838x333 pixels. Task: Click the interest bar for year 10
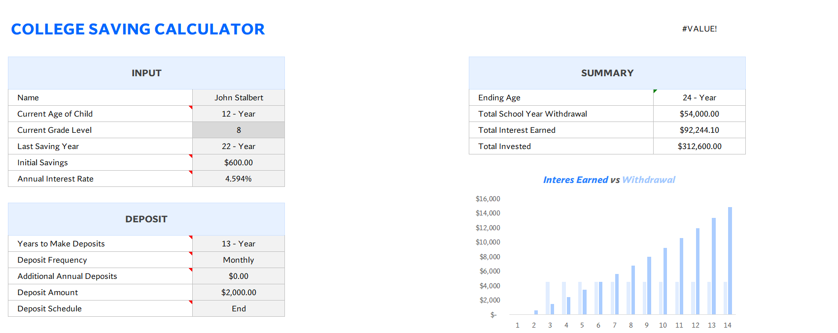pyautogui.click(x=665, y=281)
